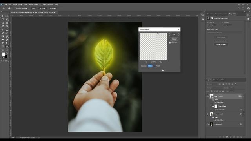Select the Brush tool
Image resolution: width=251 pixels, height=141 pixels.
pos(3,30)
